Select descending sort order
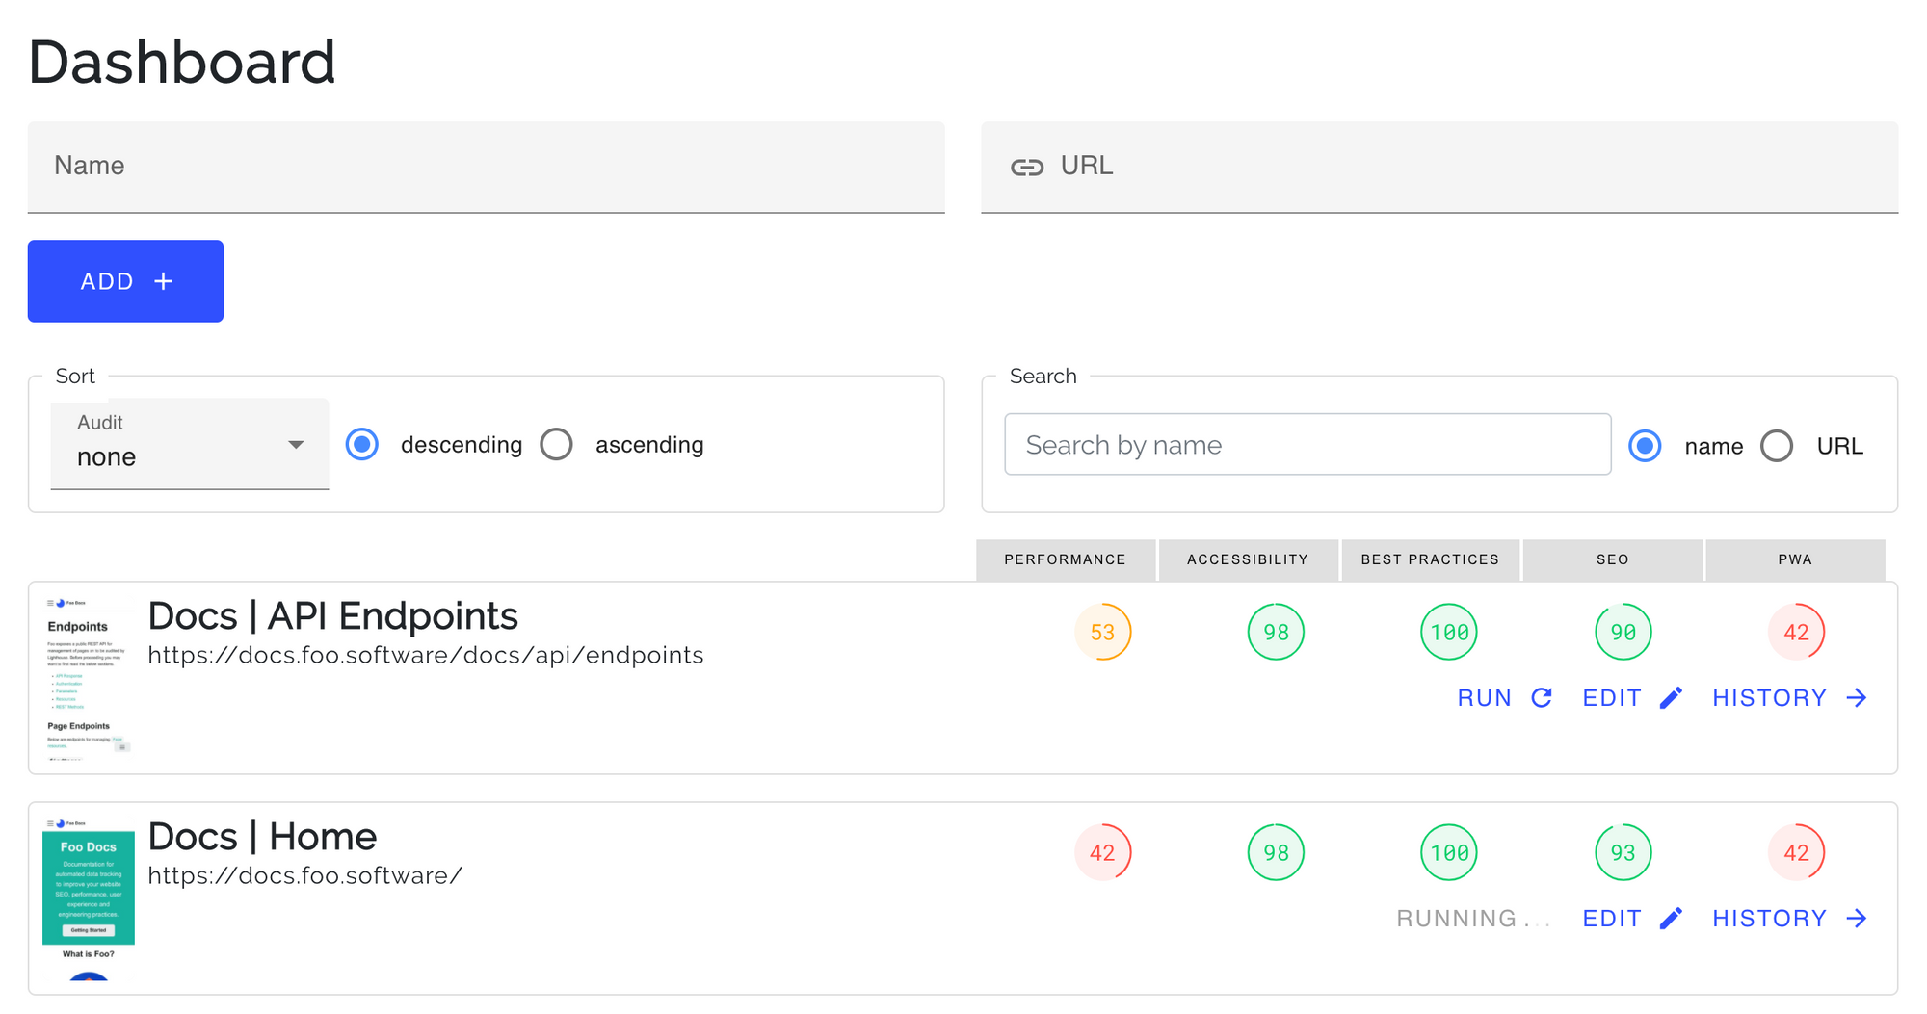Screen dimensions: 1927x1014 point(362,445)
